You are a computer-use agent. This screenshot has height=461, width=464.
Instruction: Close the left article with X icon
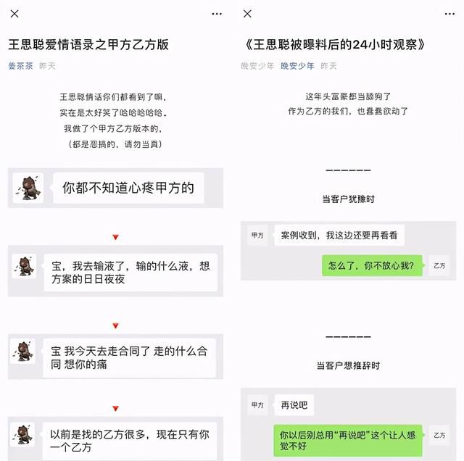tap(14, 14)
